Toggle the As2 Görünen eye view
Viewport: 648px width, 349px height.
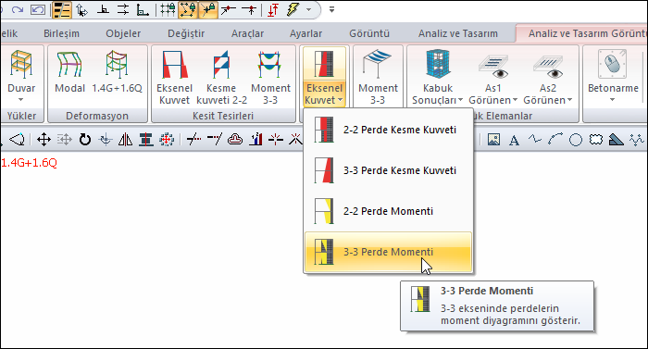(548, 77)
